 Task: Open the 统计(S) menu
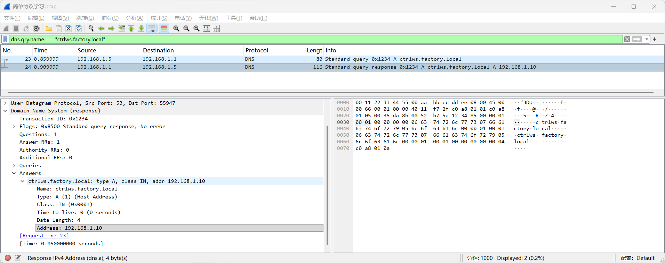(x=159, y=18)
